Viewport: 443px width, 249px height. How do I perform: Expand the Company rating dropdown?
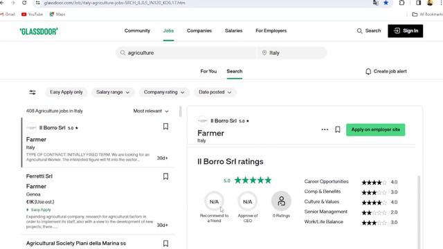point(164,92)
